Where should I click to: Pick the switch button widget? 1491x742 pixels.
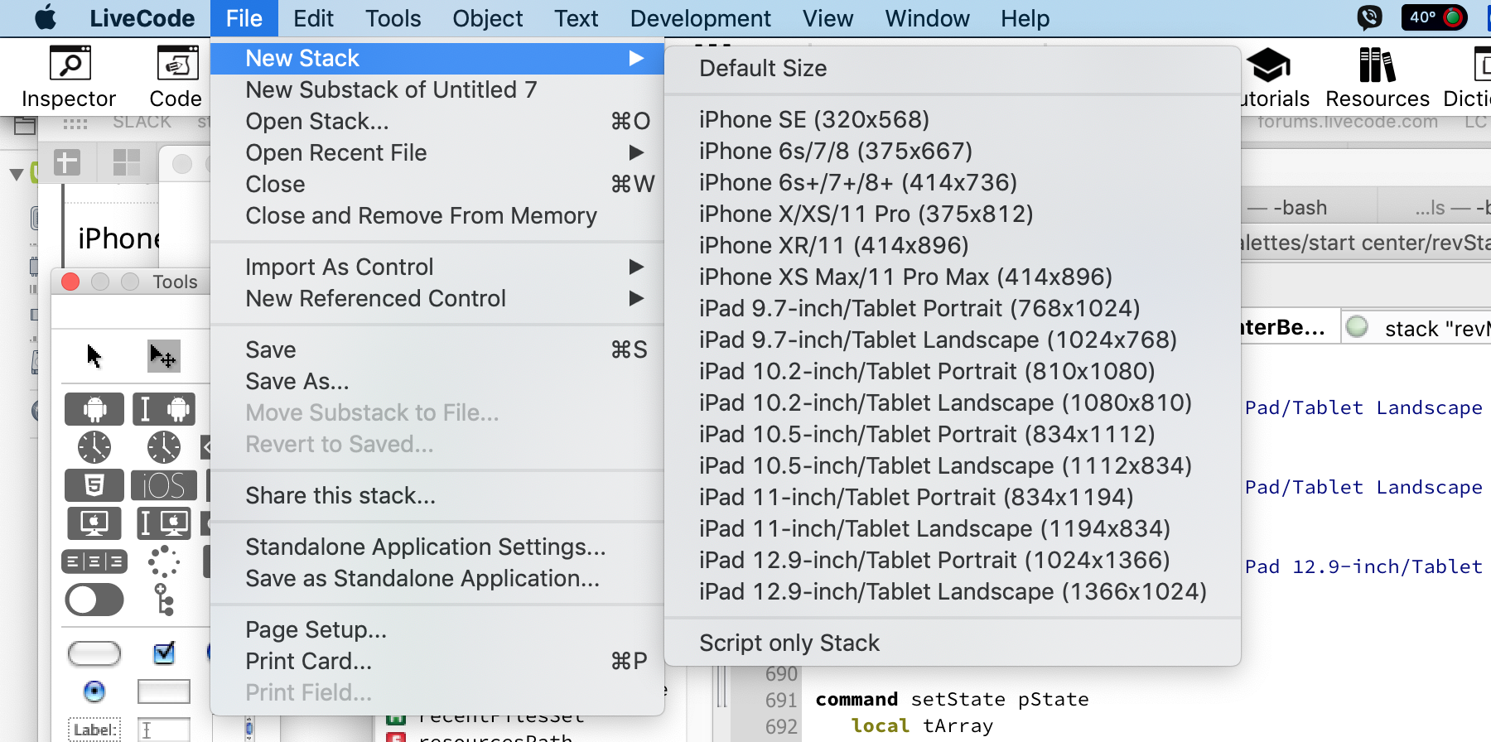click(x=94, y=600)
